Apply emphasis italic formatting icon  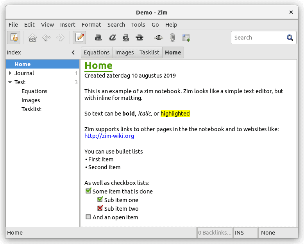point(113,38)
